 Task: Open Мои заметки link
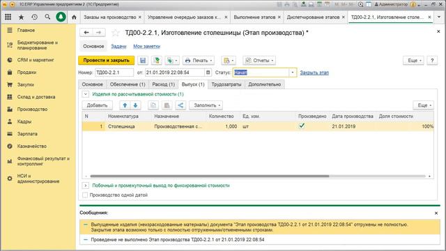(147, 46)
